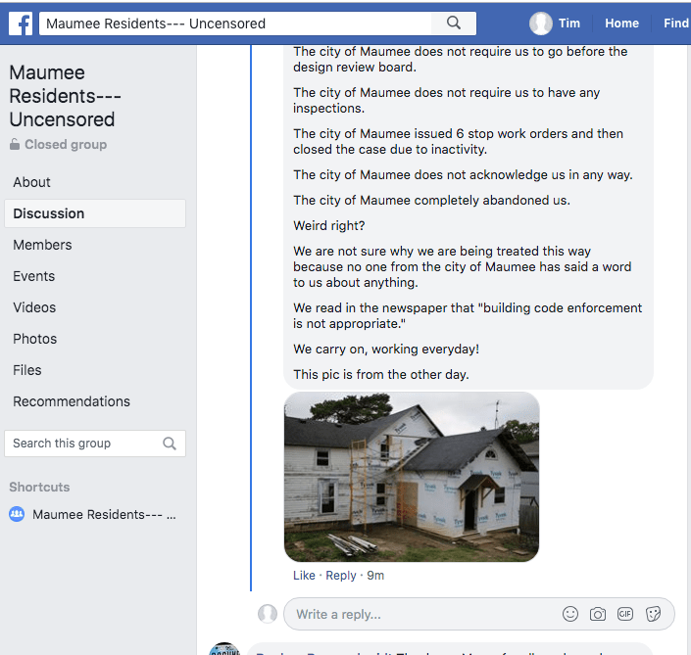Click the Search this group input field
The height and width of the screenshot is (655, 691).
click(x=83, y=444)
